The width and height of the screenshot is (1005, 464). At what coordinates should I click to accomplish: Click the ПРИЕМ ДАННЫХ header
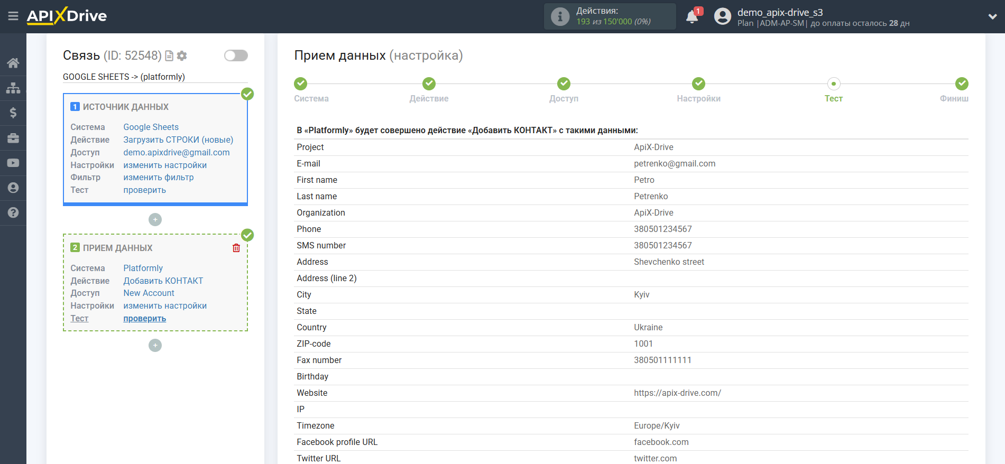click(117, 248)
